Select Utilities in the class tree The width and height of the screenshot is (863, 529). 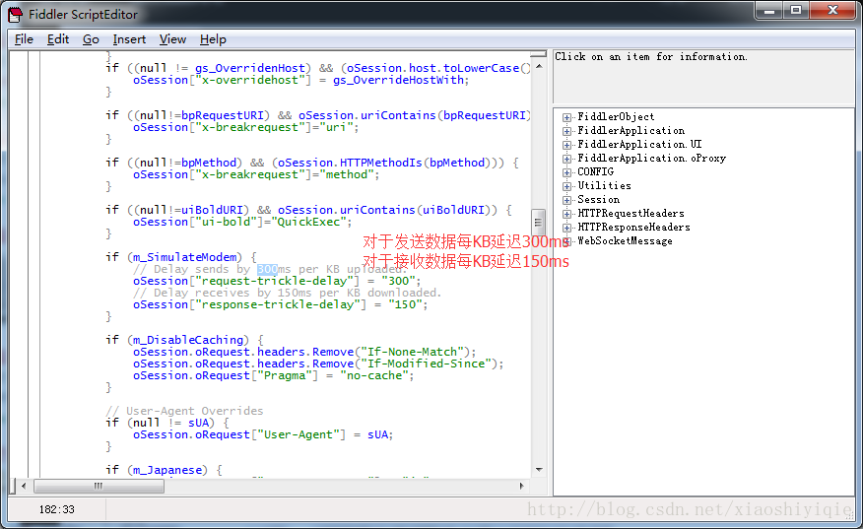point(604,185)
